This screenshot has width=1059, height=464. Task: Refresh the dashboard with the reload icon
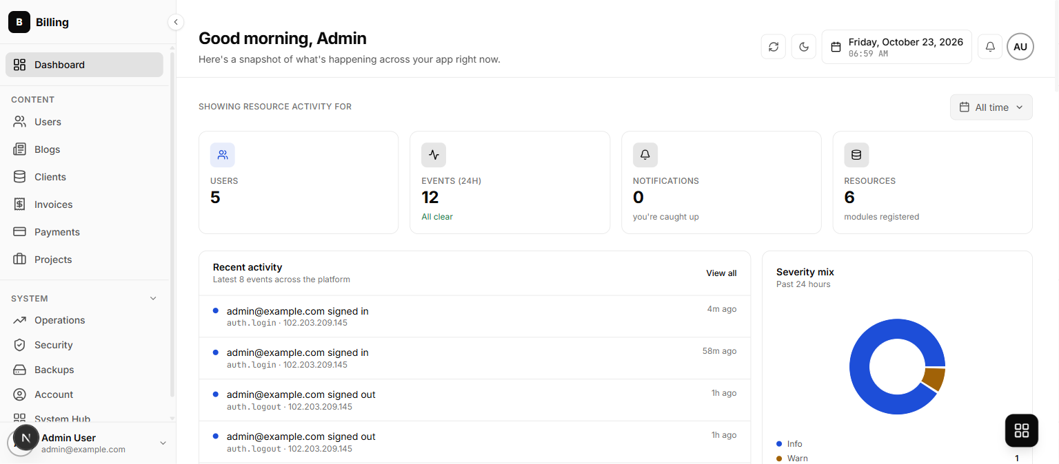[774, 47]
